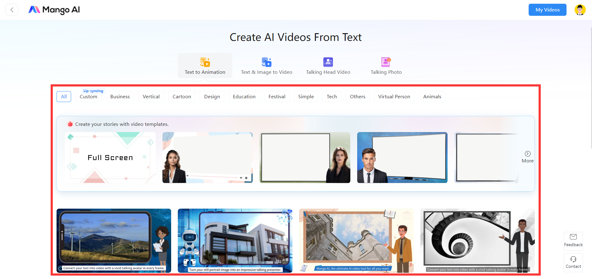Open the castle building teacher template
592x279 pixels.
356,241
